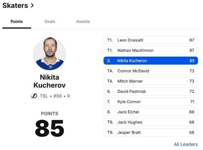Image resolution: width=203 pixels, height=150 pixels.
Task: Click the large 85 points total
Action: tap(50, 128)
